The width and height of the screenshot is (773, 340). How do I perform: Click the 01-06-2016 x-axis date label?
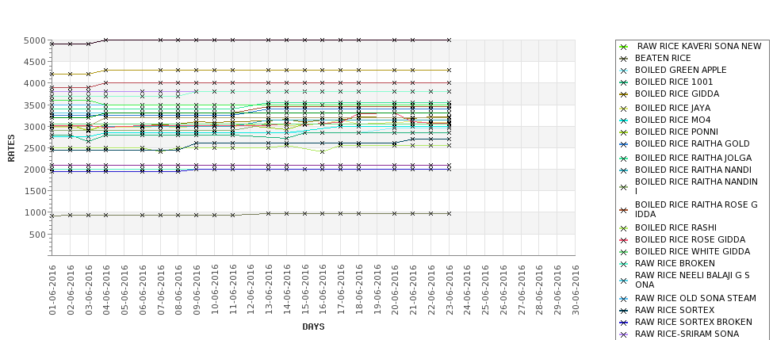(x=52, y=290)
